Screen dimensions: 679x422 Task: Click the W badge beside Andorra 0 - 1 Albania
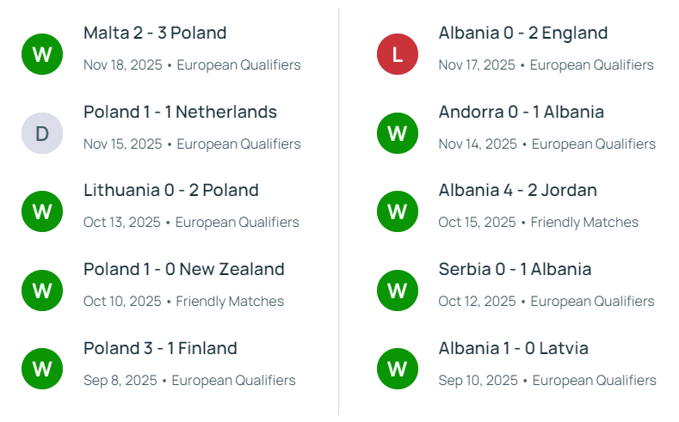point(397,133)
